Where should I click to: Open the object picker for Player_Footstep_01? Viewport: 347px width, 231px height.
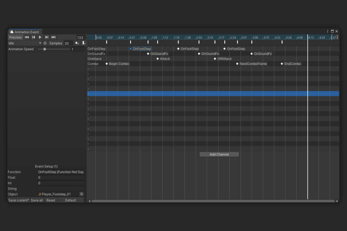(82, 194)
